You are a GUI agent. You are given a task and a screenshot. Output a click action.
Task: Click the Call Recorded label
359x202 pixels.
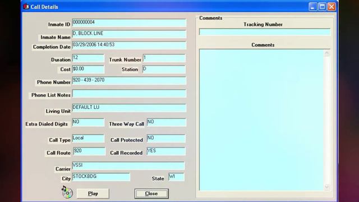click(126, 153)
